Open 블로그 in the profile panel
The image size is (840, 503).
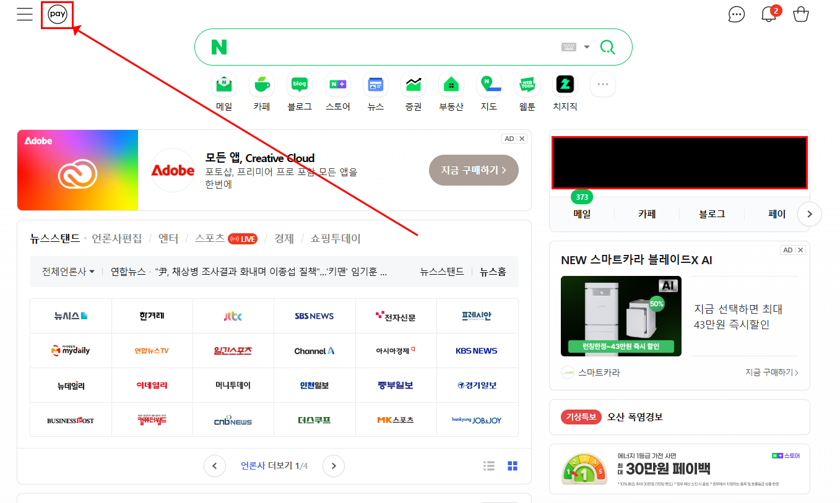[x=712, y=214]
